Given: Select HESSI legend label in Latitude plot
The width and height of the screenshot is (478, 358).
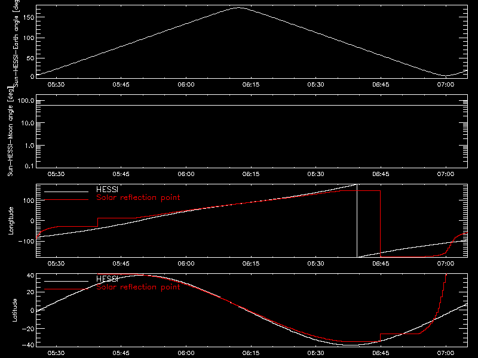Looking at the screenshot, I should tap(107, 279).
